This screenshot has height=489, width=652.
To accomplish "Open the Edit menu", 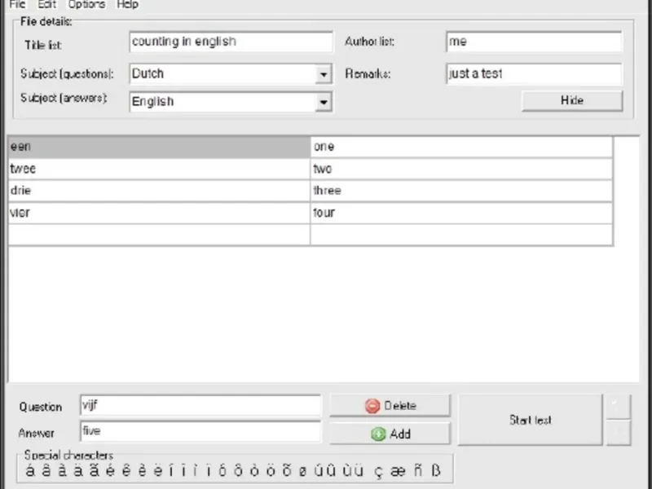I will click(46, 4).
